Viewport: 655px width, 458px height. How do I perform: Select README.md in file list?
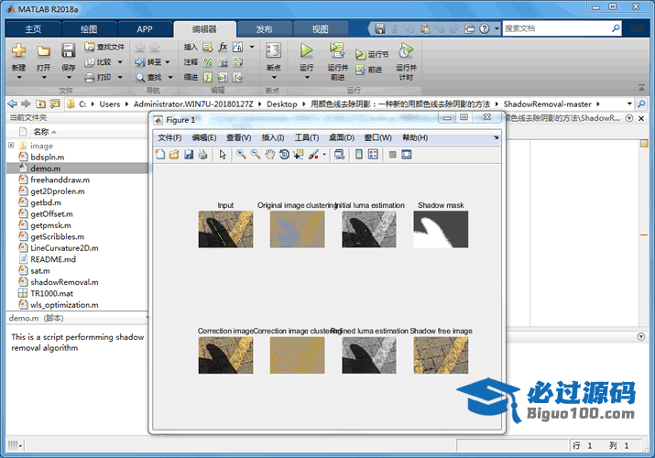point(53,259)
